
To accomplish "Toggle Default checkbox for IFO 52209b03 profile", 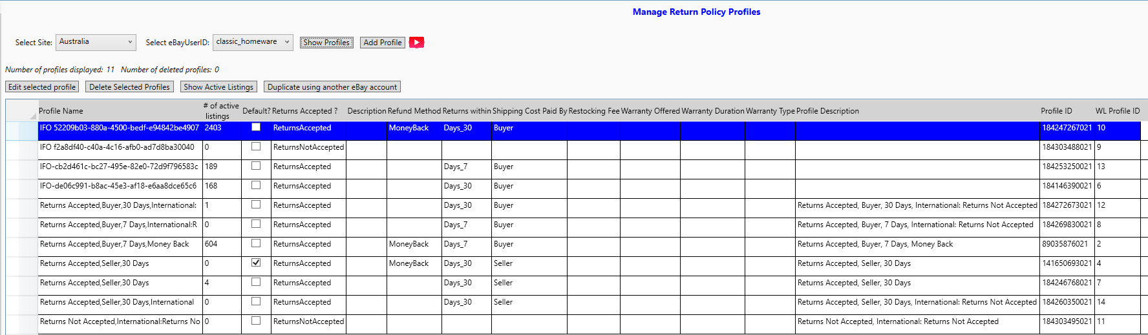I will pos(256,127).
